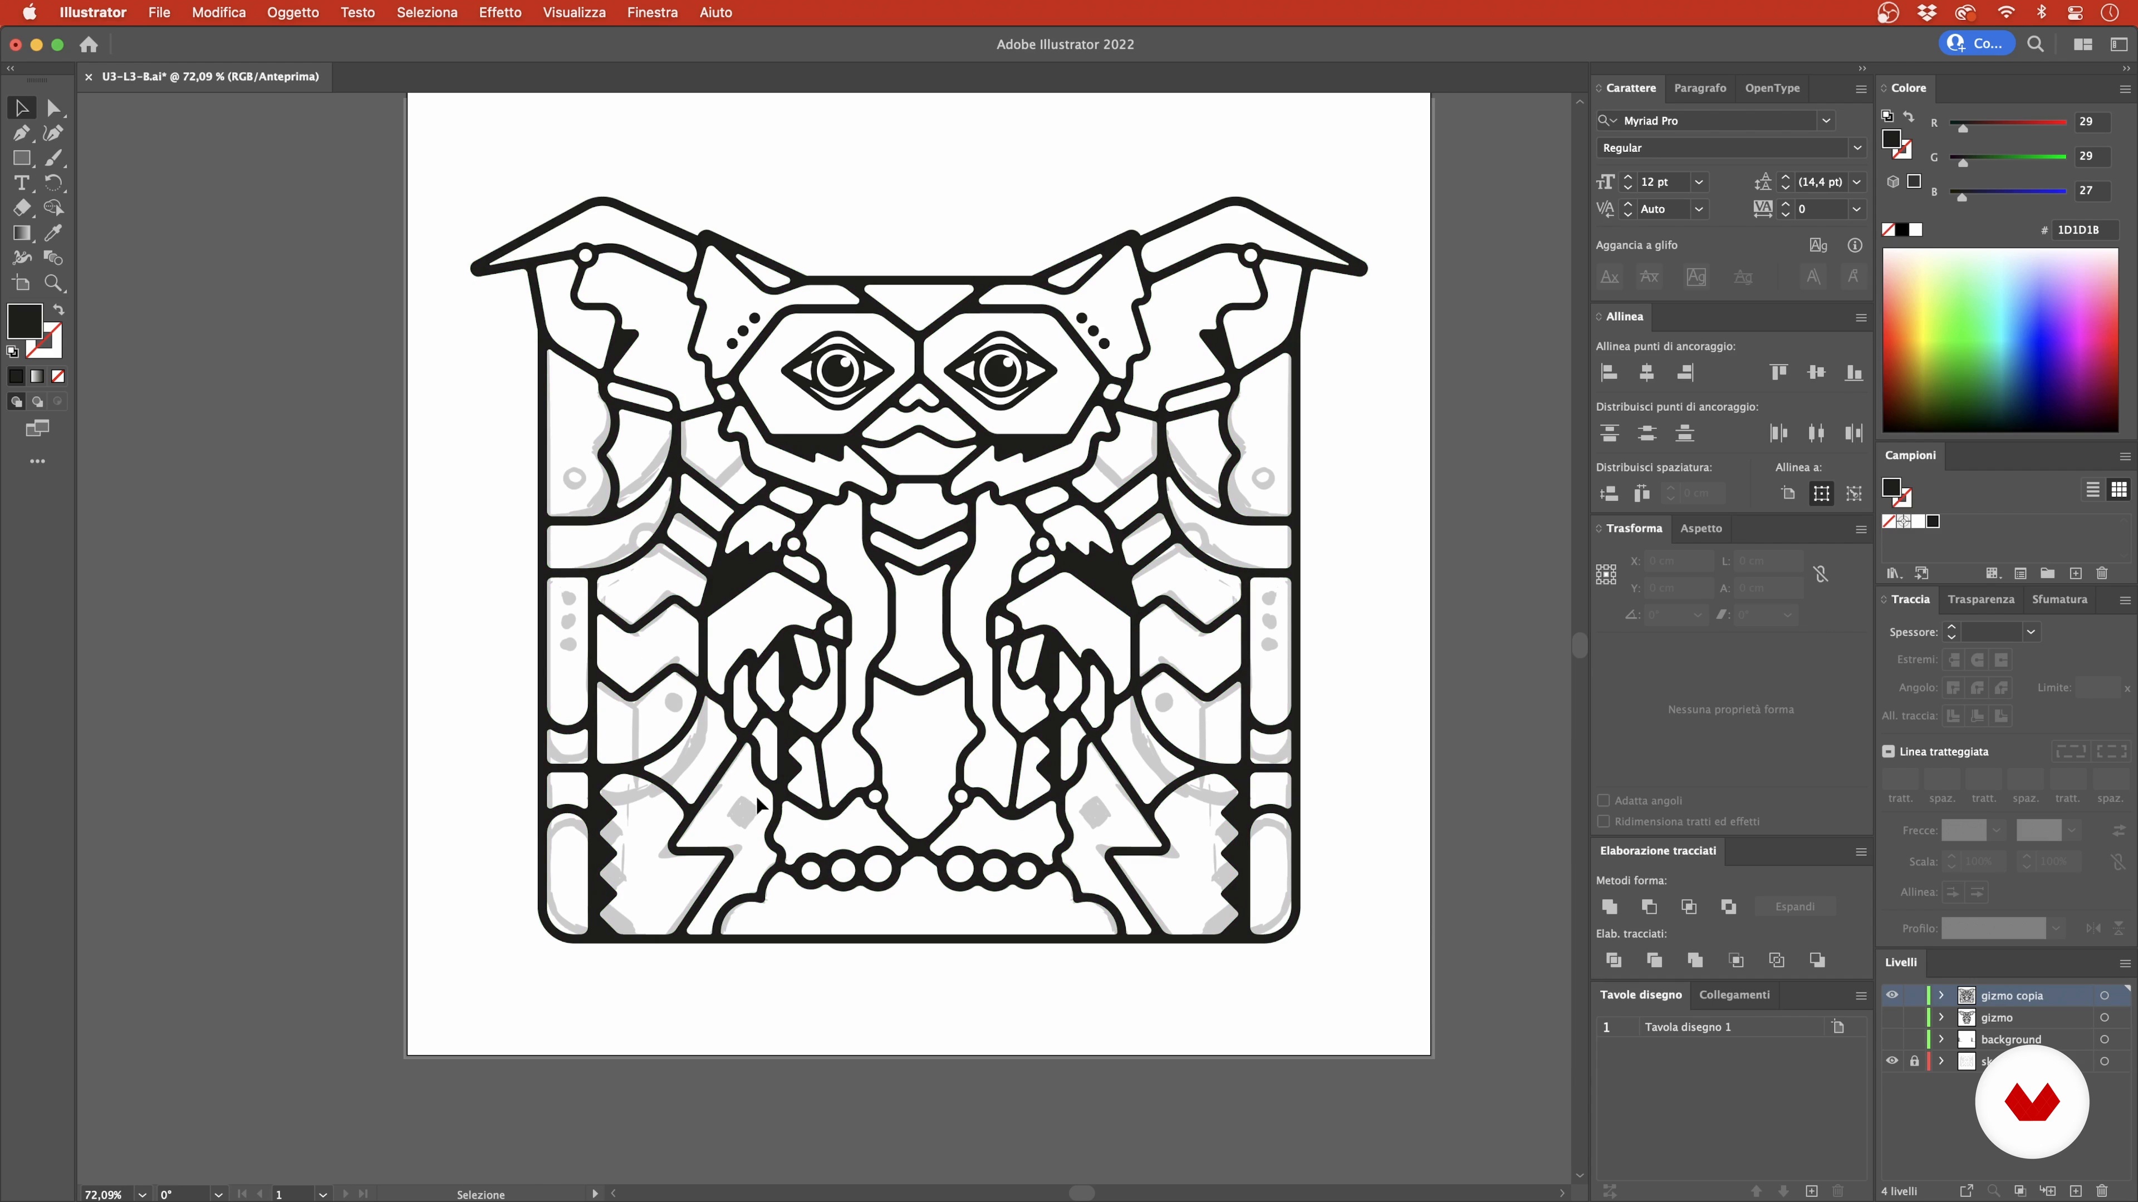Image resolution: width=2138 pixels, height=1202 pixels.
Task: Select the Artboard tool
Action: click(22, 283)
